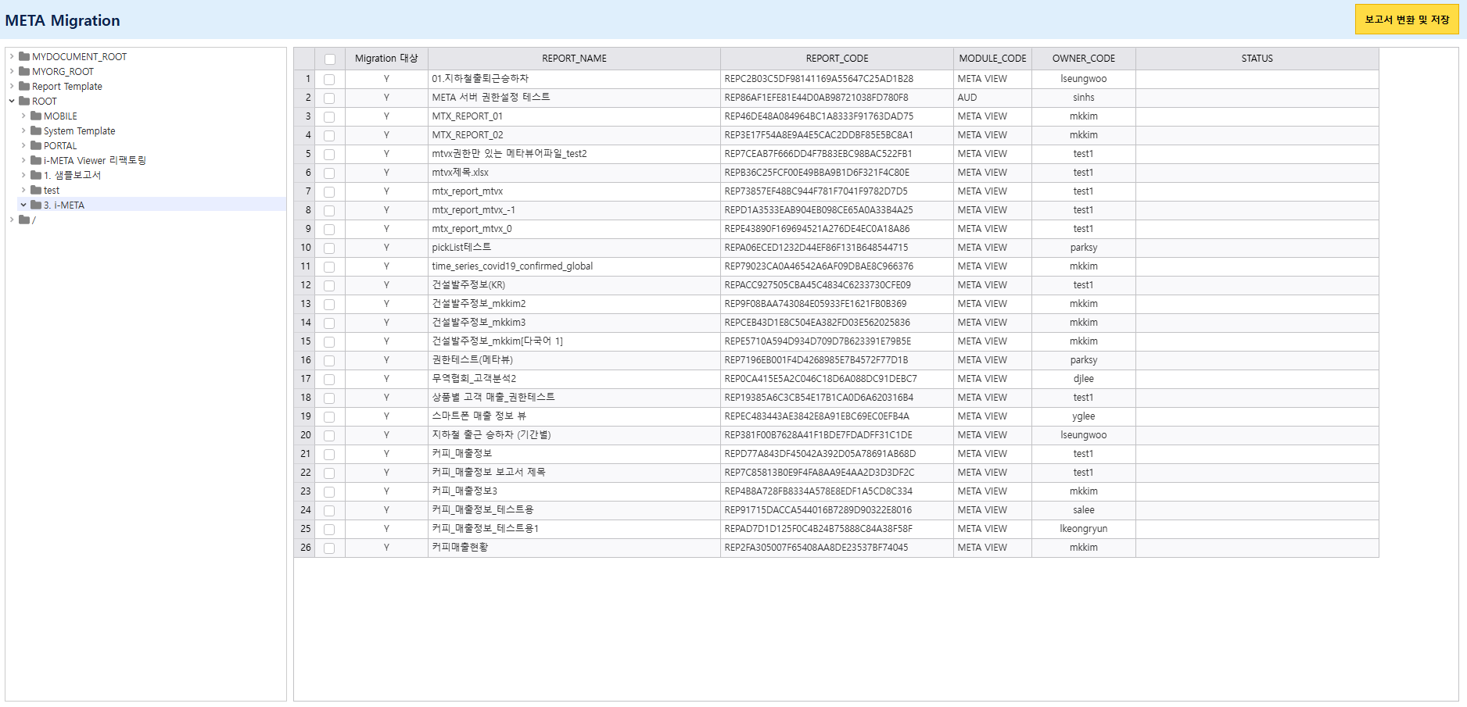Screen dimensions: 1467x707
Task: Click the System Template folder icon
Action: point(36,130)
